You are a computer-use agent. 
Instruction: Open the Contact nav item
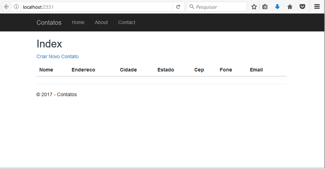click(x=127, y=23)
